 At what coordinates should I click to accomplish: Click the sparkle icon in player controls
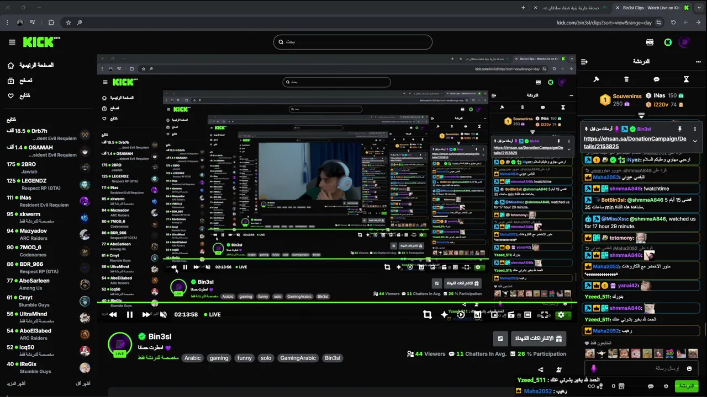pos(444,315)
